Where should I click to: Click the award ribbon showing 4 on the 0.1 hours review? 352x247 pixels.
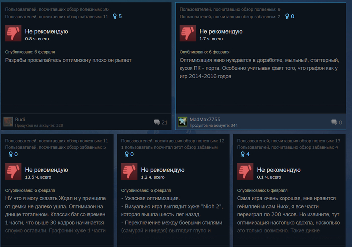coord(245,154)
